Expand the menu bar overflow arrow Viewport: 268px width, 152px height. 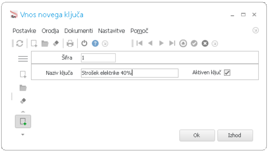coord(255,30)
